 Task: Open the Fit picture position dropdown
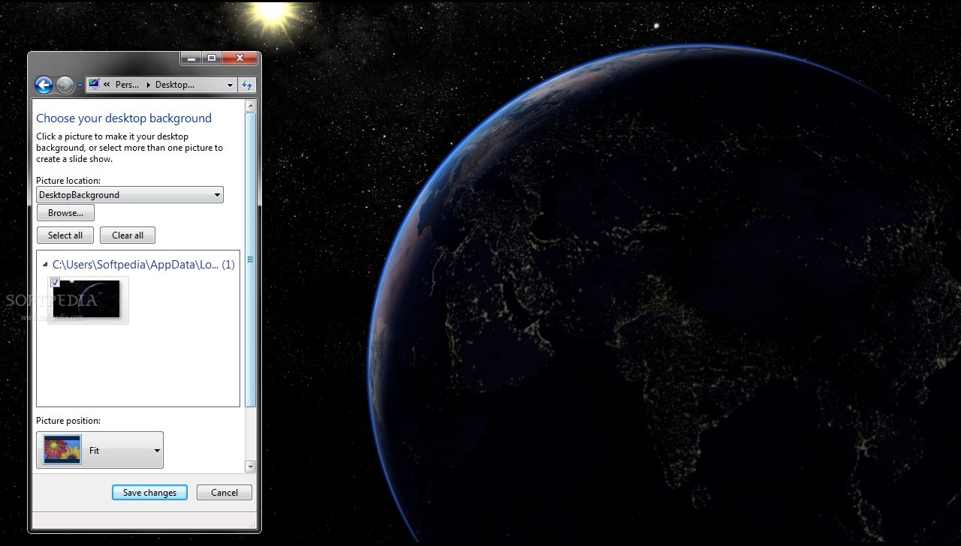100,450
